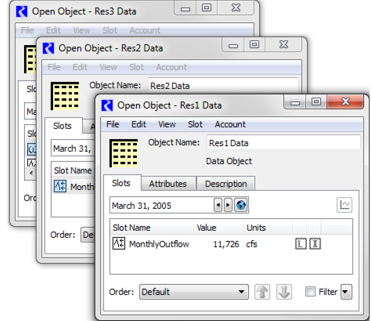
Task: Step the date backward with left arrow
Action: (218, 205)
